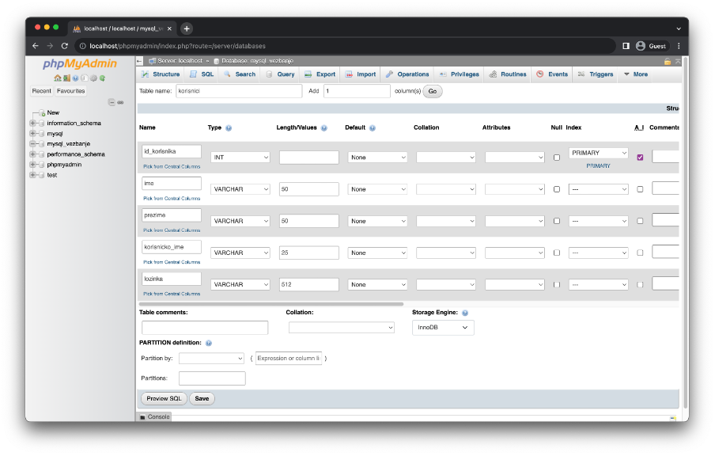
Task: Click the Storage Engine help icon
Action: (465, 313)
